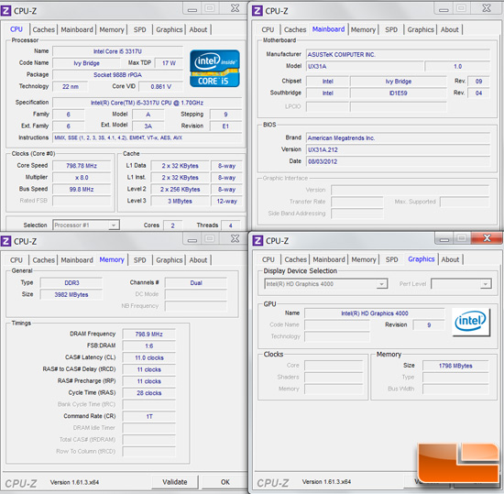504x494 pixels.
Task: Click the motherboard Model field UX31A
Action: 365,67
